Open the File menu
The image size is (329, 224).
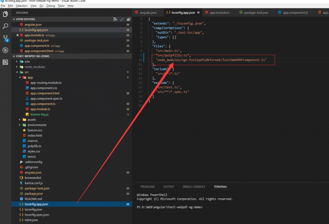pos(3,6)
